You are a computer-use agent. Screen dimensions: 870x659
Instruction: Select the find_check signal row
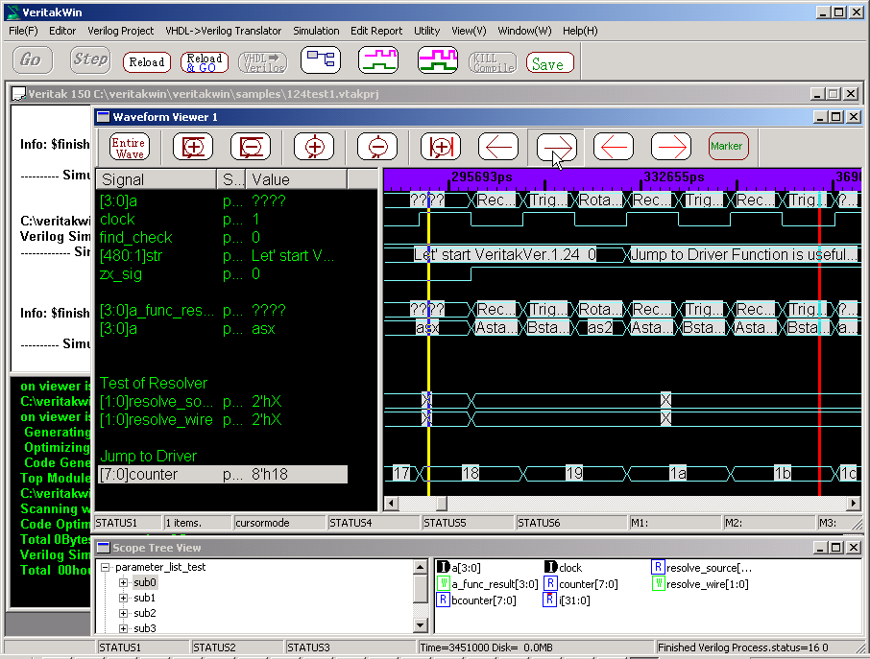223,238
